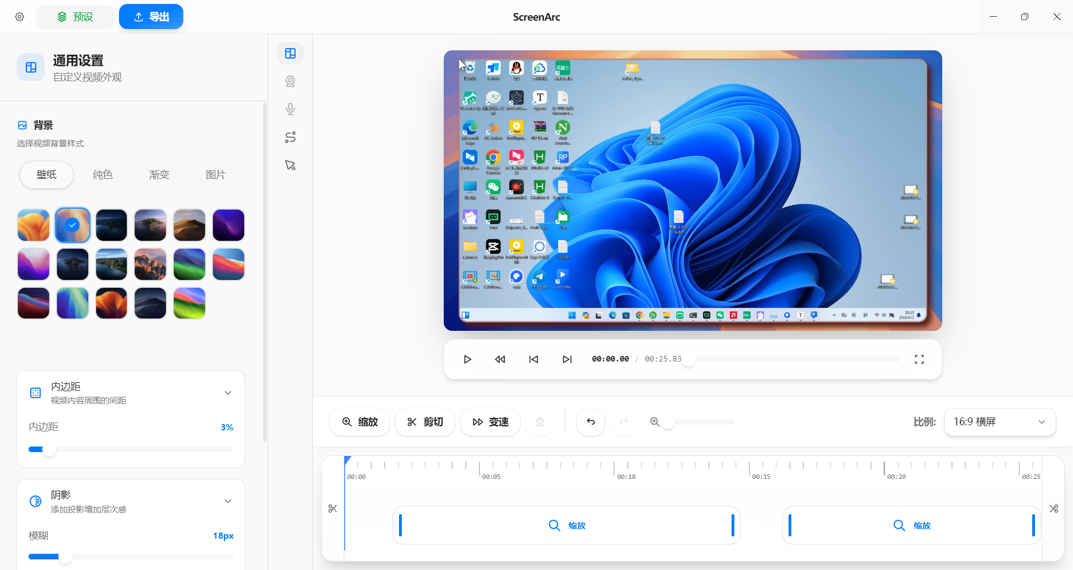The image size is (1073, 570).
Task: Open the microphone settings sidebar icon
Action: (x=290, y=109)
